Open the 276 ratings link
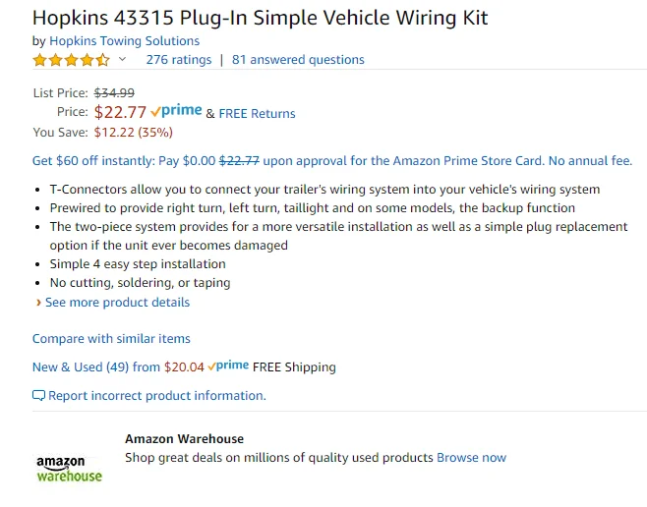The height and width of the screenshot is (507, 647). click(179, 60)
